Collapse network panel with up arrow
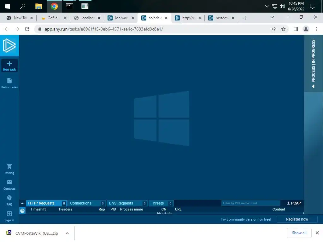The width and height of the screenshot is (323, 242). (x=22, y=203)
